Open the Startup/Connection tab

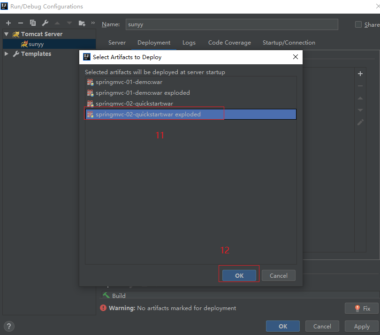(289, 43)
